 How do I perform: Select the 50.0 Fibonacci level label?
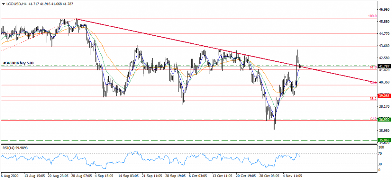[374, 83]
